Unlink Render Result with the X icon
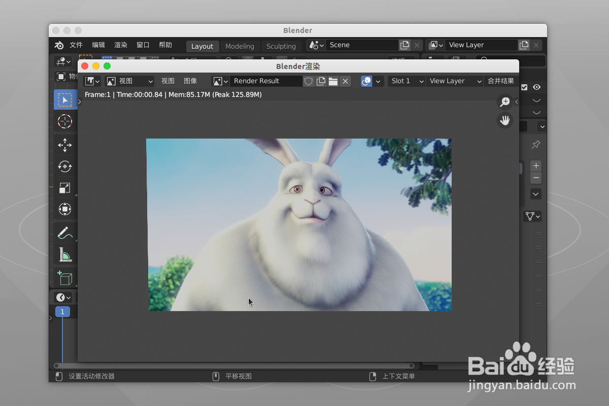Screen dimensions: 609x406 [x=345, y=81]
